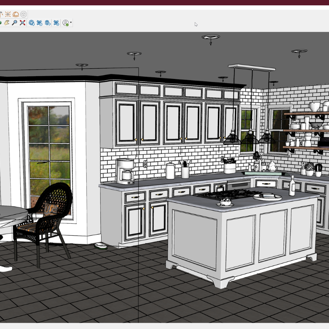The height and width of the screenshot is (329, 329).
Task: Select the Orbit tool at row start
Action: 1,23
